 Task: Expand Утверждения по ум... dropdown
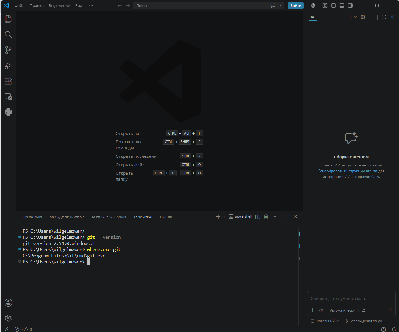(367, 321)
